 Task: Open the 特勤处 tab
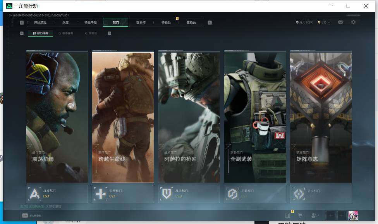point(166,23)
